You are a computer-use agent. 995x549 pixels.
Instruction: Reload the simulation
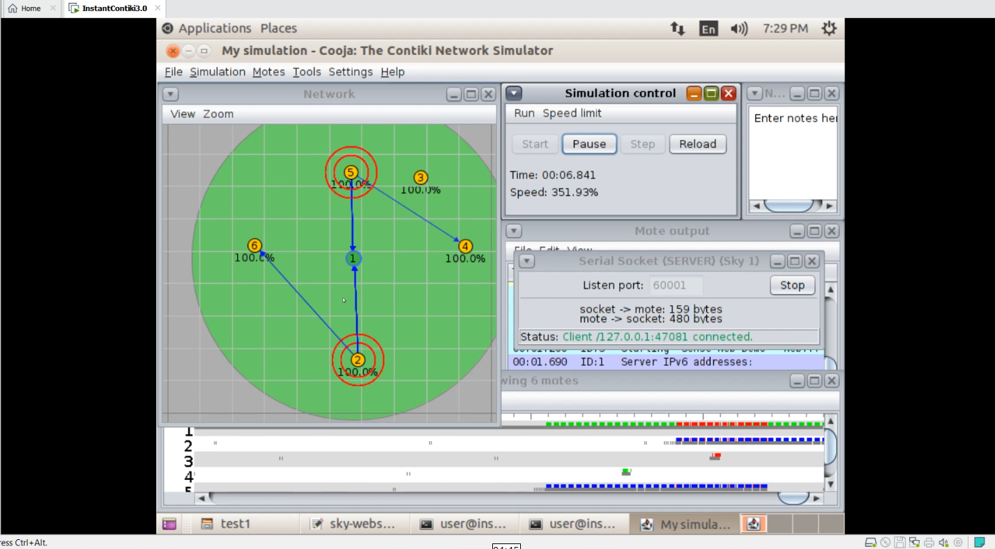tap(697, 144)
